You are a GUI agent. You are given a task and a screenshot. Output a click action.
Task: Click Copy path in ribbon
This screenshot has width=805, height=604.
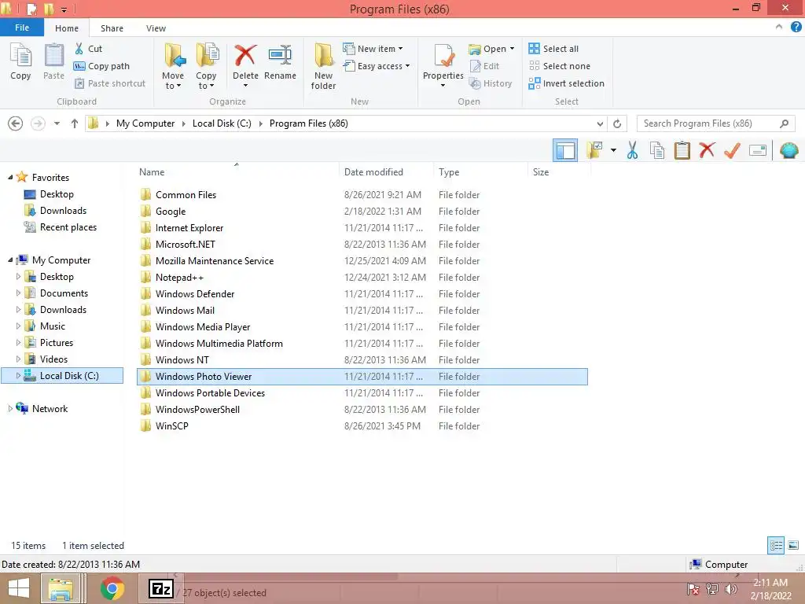click(101, 66)
